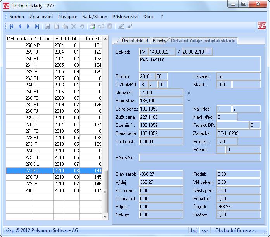The image size is (270, 237).
Task: Click the Položka field 120
Action: pos(227,142)
